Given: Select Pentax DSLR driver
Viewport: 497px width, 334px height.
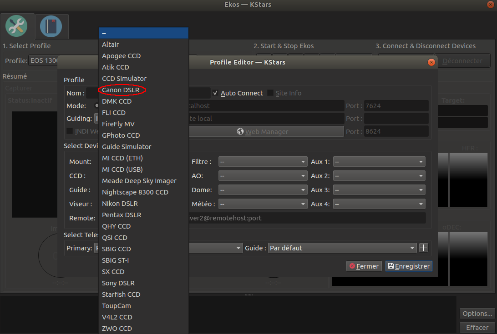Looking at the screenshot, I should coord(143,215).
